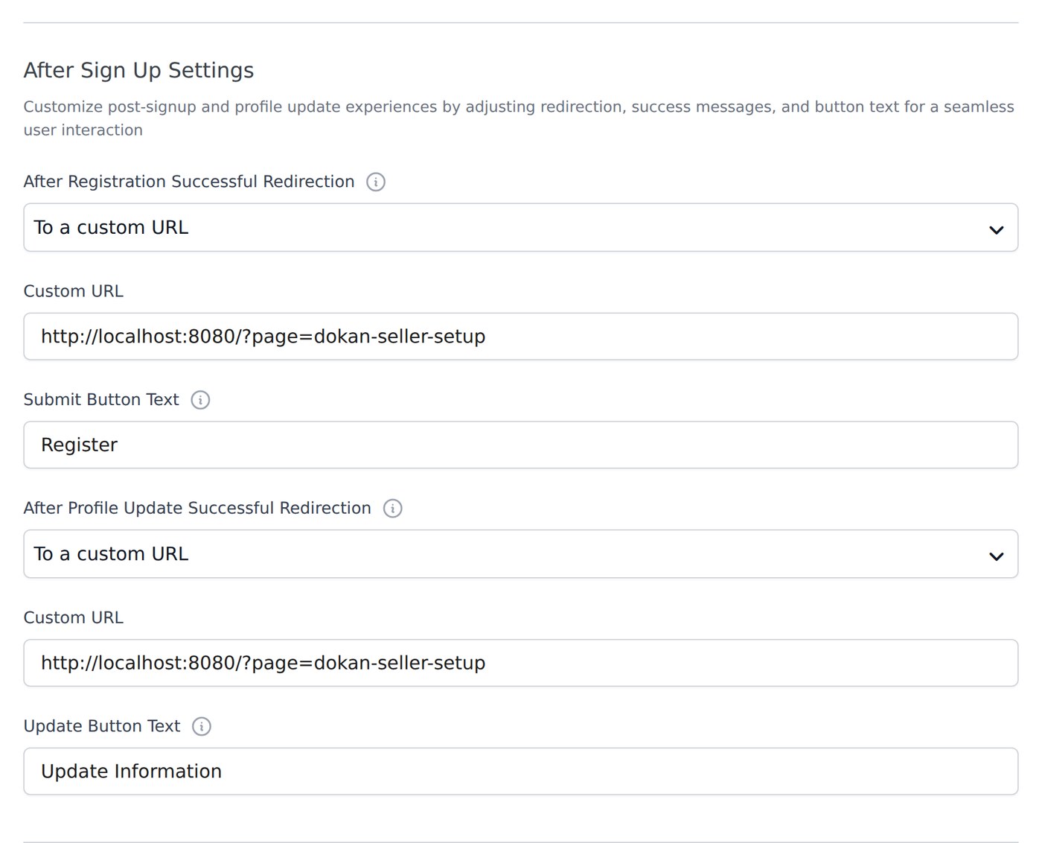
Task: Click the description starting "Customize post-signup and profile update"
Action: tap(519, 118)
